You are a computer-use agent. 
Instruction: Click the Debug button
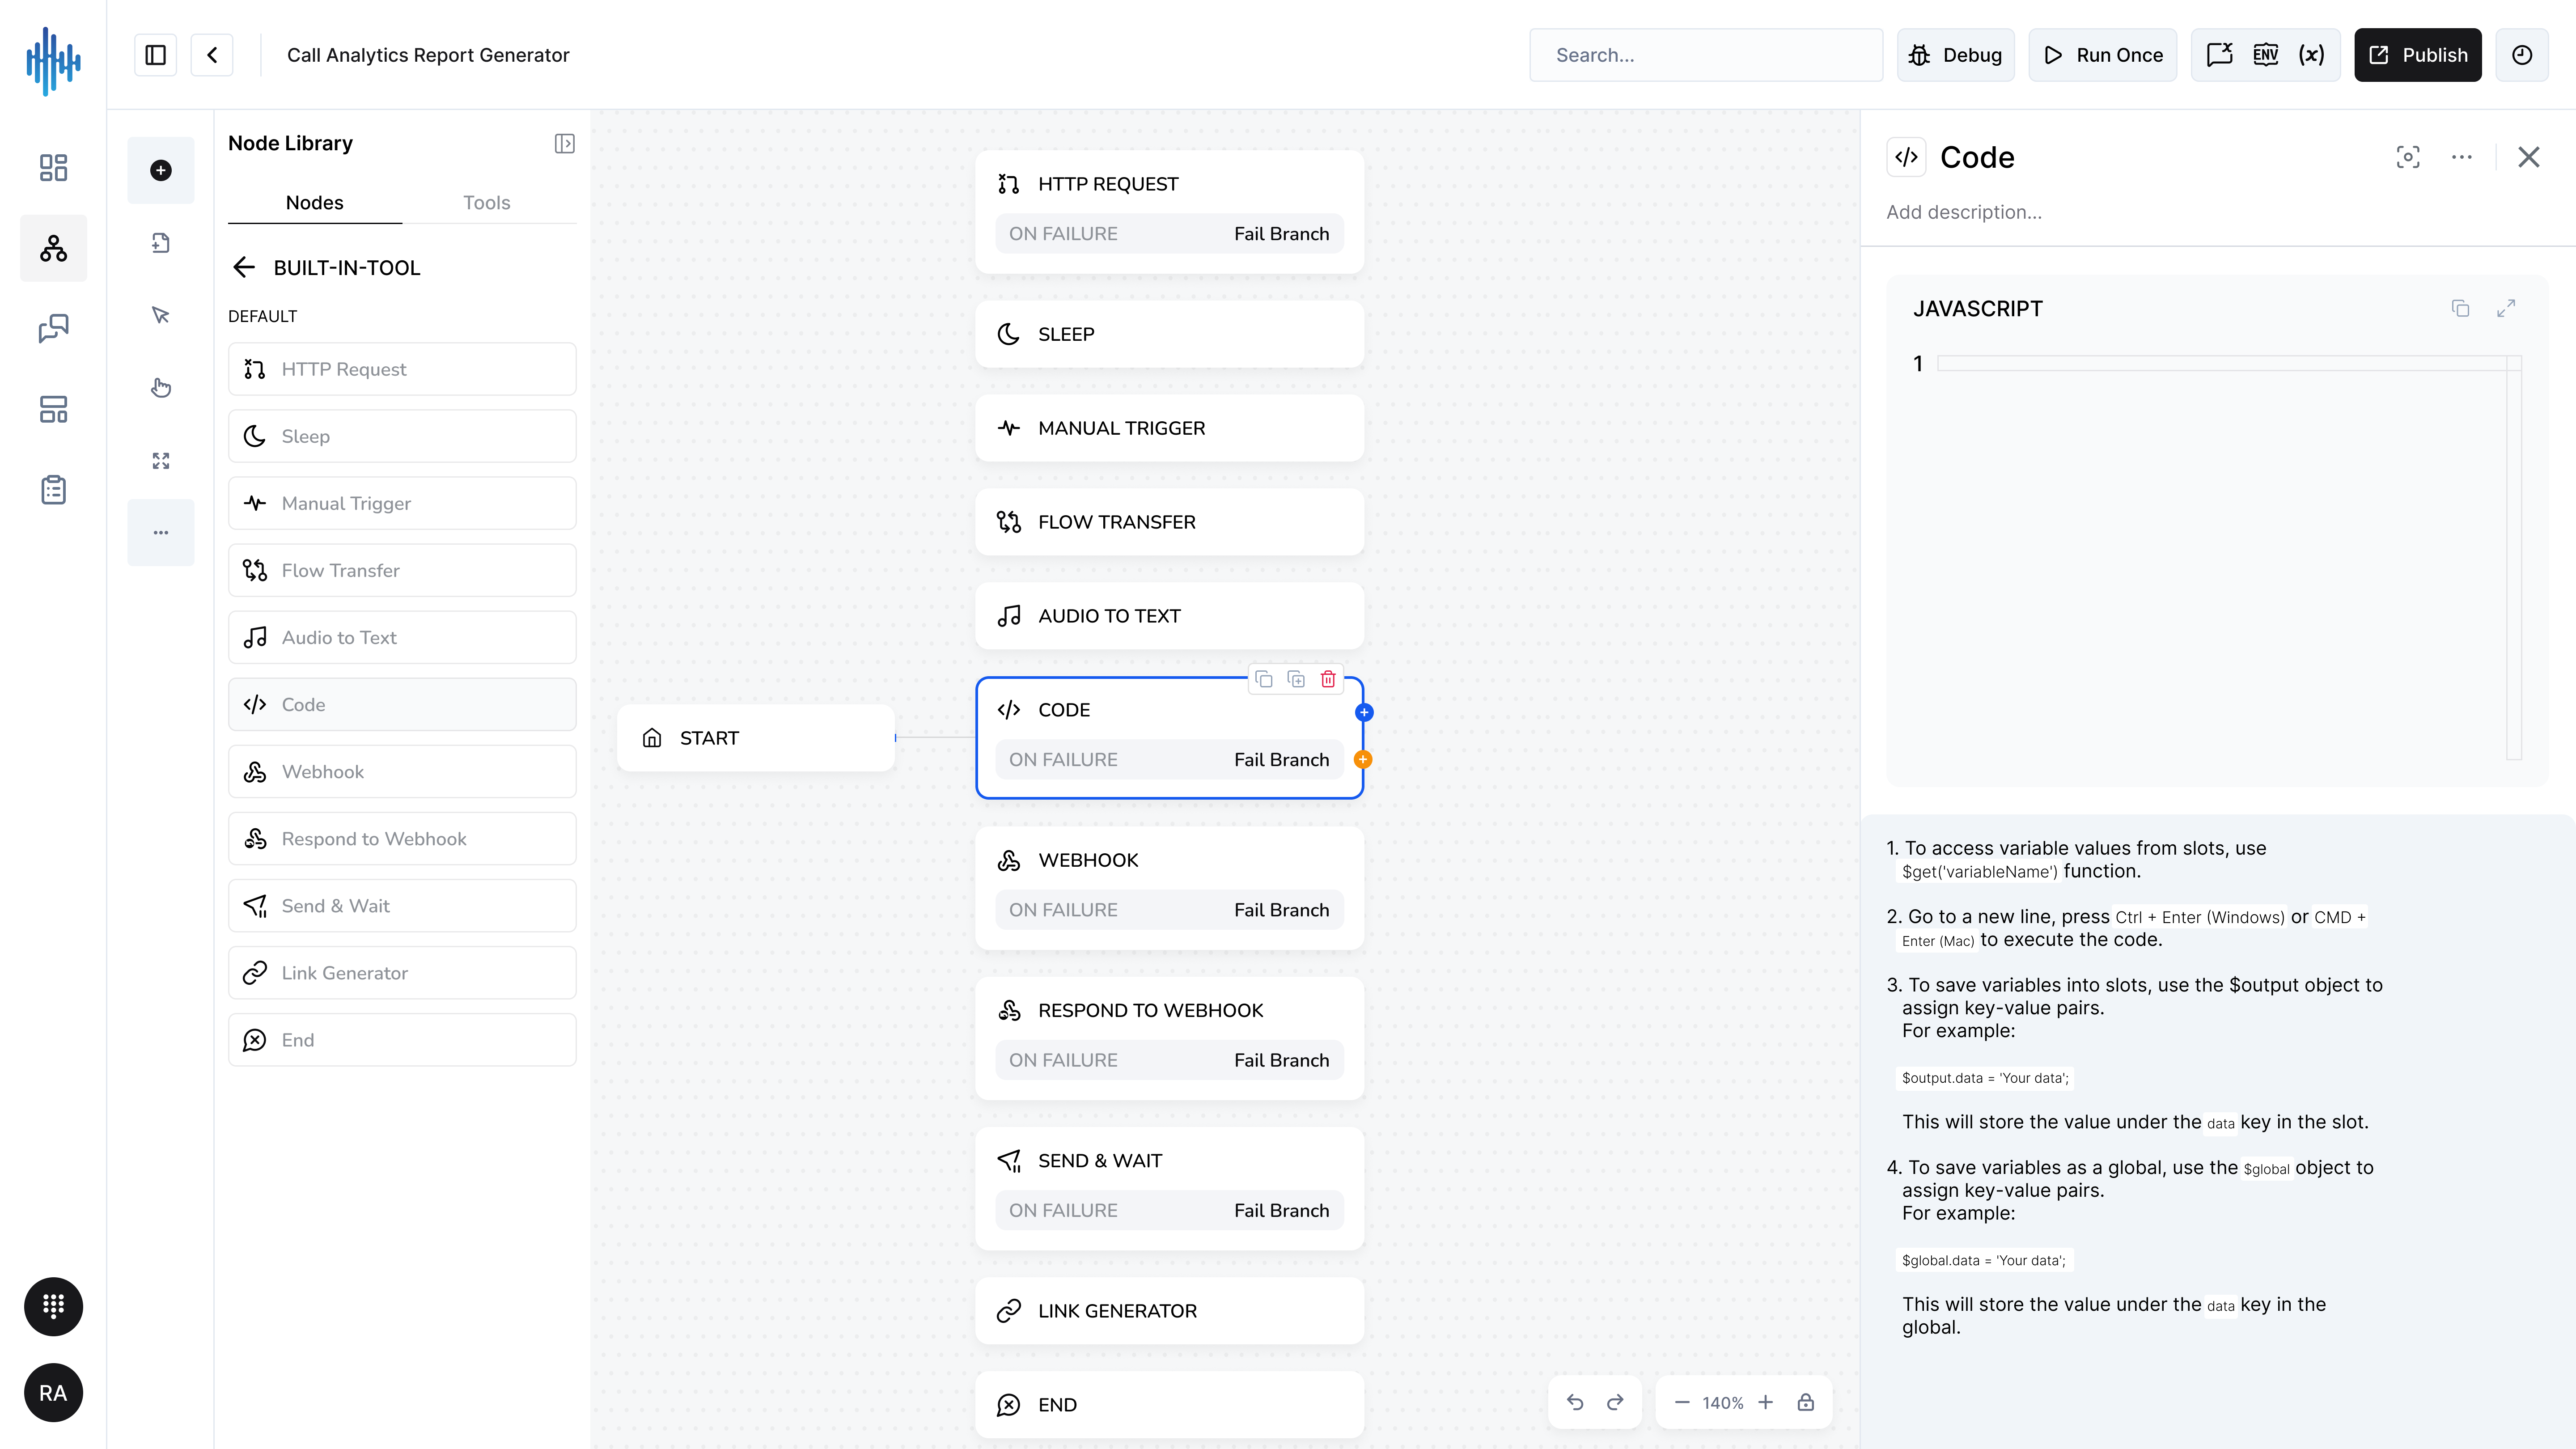(1956, 55)
